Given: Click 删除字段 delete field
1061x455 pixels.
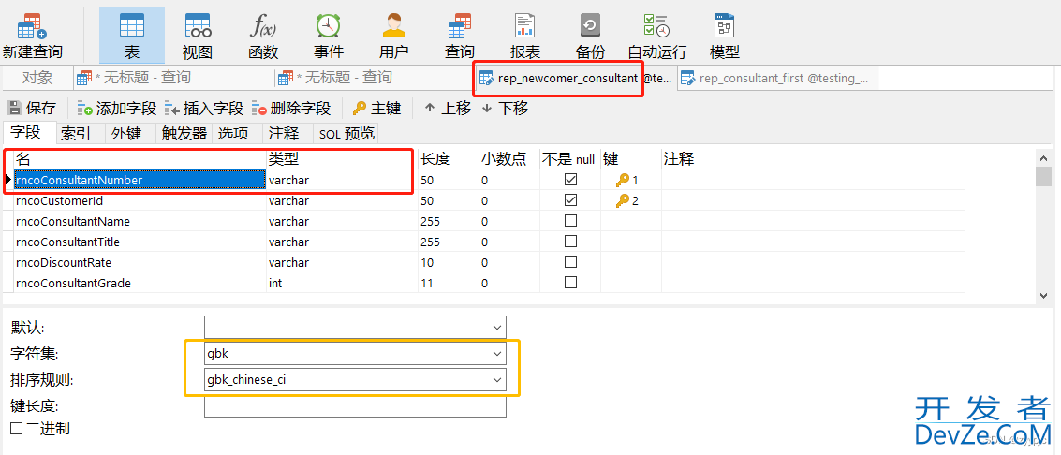Looking at the screenshot, I should click(x=290, y=109).
